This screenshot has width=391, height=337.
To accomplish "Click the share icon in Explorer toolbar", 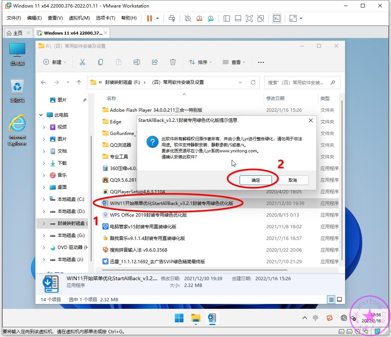I will tap(155, 62).
